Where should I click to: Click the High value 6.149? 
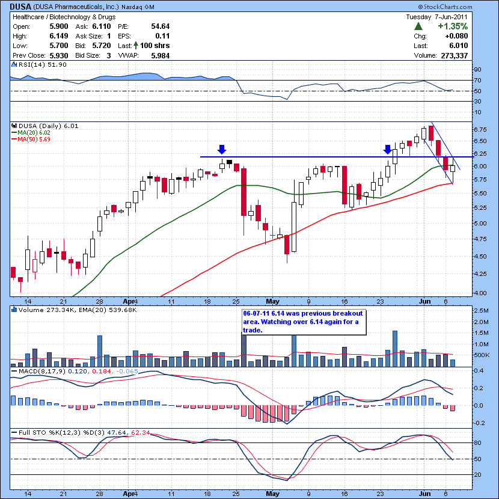59,36
